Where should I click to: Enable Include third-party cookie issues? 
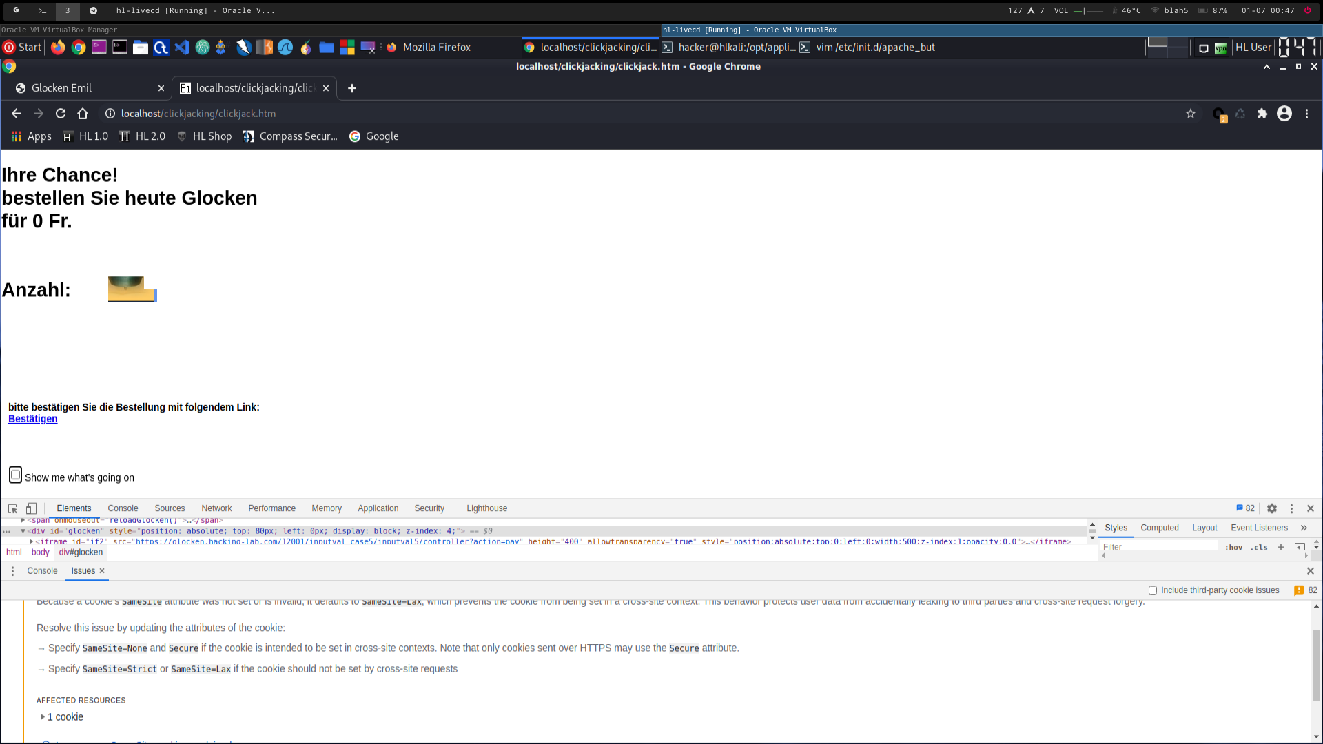(x=1153, y=590)
